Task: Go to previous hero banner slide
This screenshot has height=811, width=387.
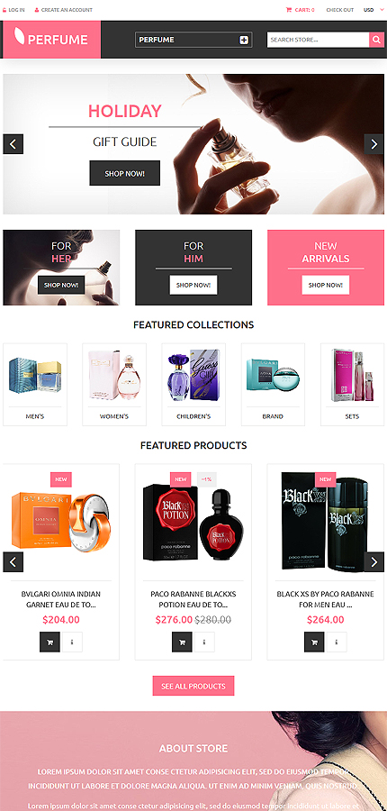Action: [x=13, y=144]
